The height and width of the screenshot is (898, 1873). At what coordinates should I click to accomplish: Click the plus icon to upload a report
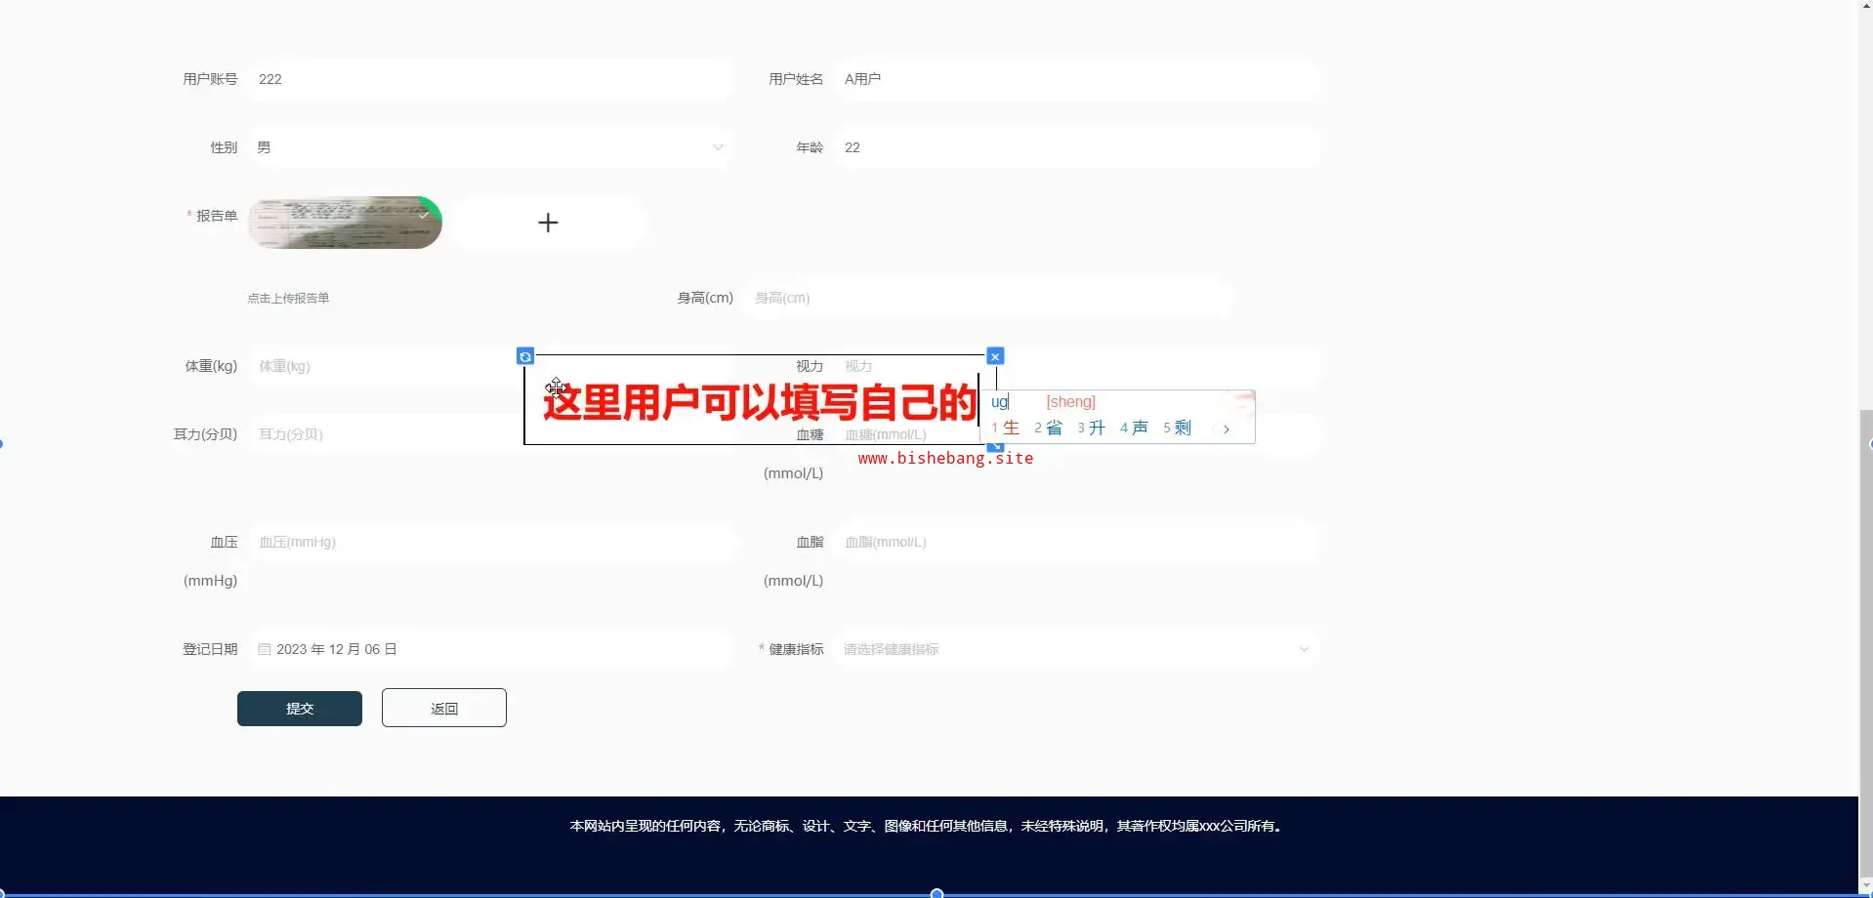pyautogui.click(x=548, y=223)
